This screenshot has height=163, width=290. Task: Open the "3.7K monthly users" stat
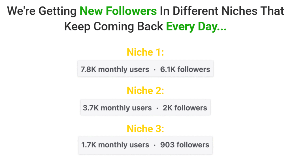click(x=117, y=108)
